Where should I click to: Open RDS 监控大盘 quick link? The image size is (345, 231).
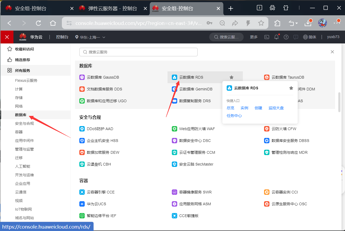pos(276,108)
